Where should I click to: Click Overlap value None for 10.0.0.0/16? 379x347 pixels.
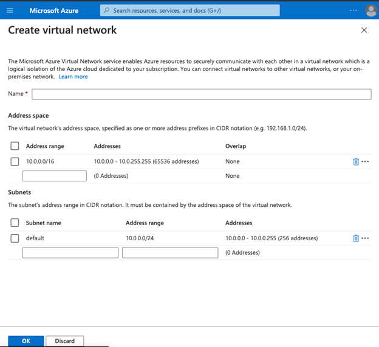click(x=233, y=161)
